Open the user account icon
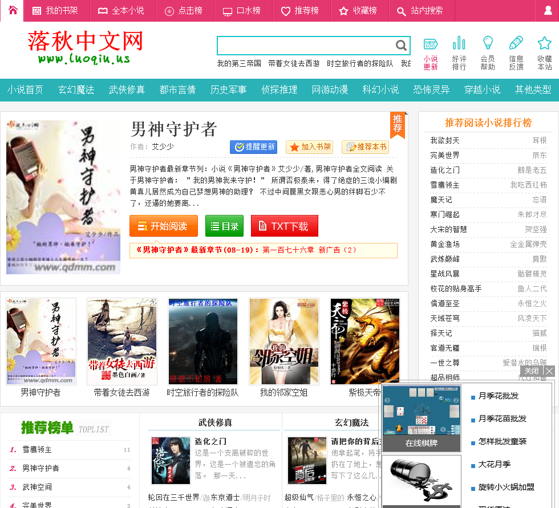The height and width of the screenshot is (508, 559). 548,10
